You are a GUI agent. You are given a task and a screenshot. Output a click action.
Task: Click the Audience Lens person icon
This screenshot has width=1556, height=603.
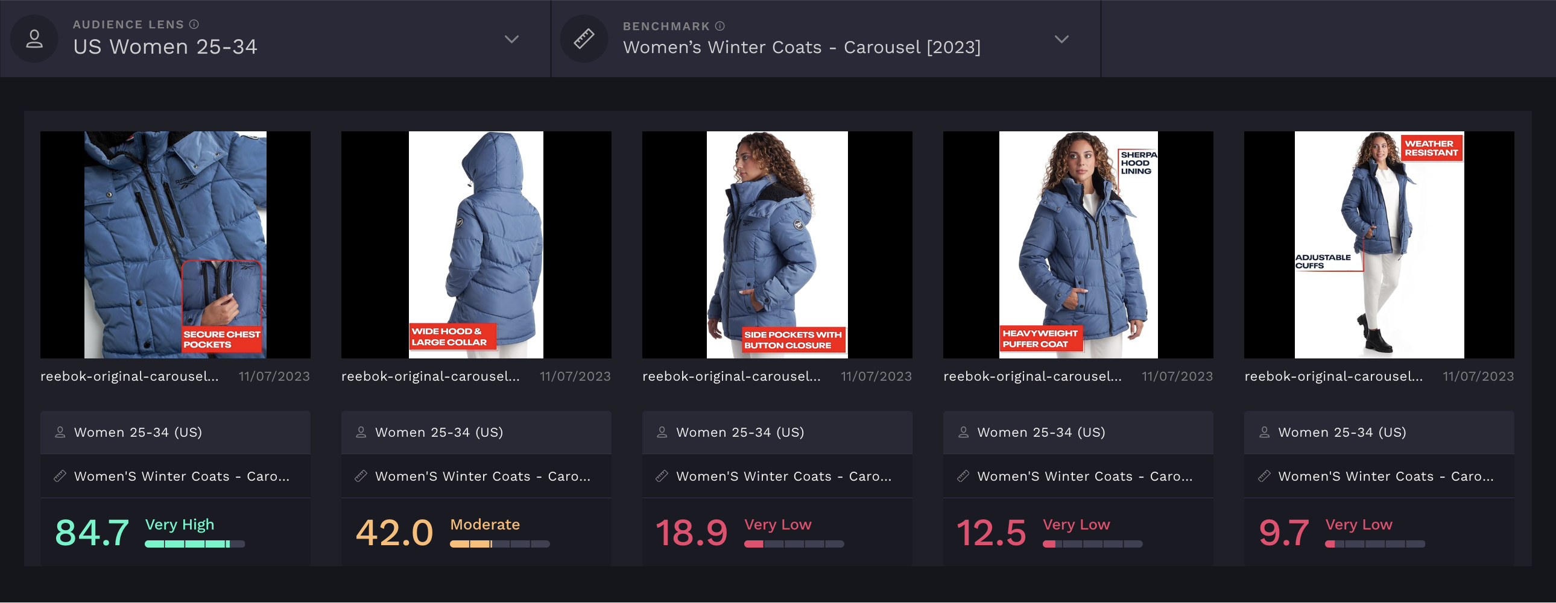click(34, 39)
